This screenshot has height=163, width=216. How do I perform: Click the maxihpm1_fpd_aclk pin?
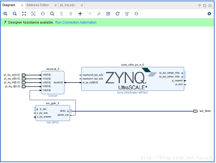[93, 79]
